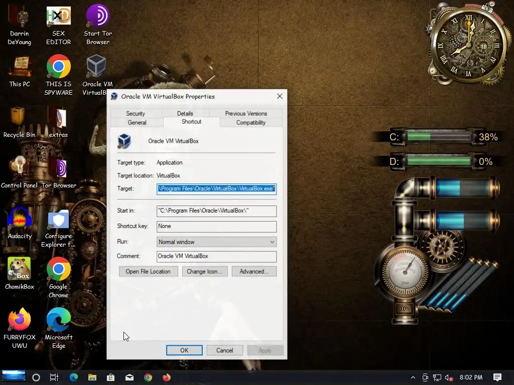Select the Google Chrome desktop icon
514x385 pixels.
coord(58,278)
